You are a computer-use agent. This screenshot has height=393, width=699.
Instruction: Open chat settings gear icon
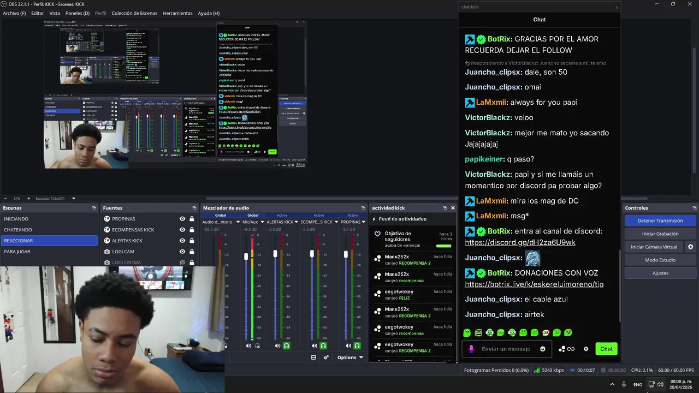click(x=586, y=349)
